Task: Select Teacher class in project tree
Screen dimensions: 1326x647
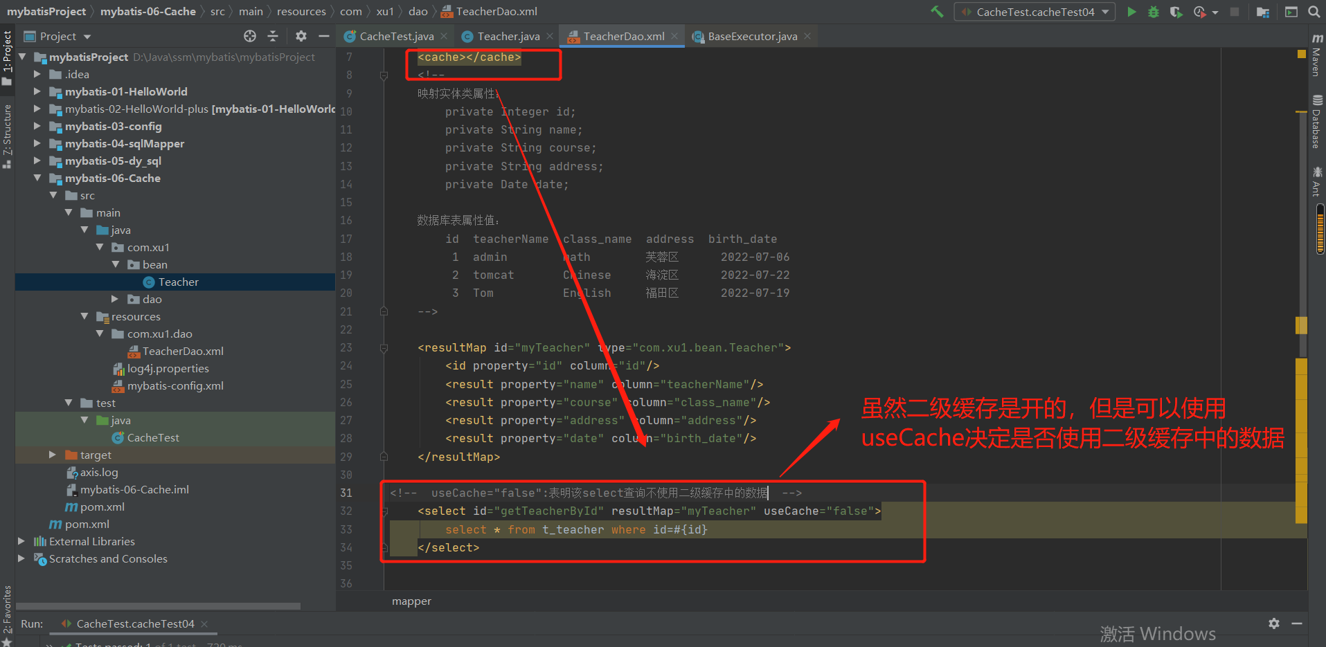Action: pyautogui.click(x=174, y=282)
